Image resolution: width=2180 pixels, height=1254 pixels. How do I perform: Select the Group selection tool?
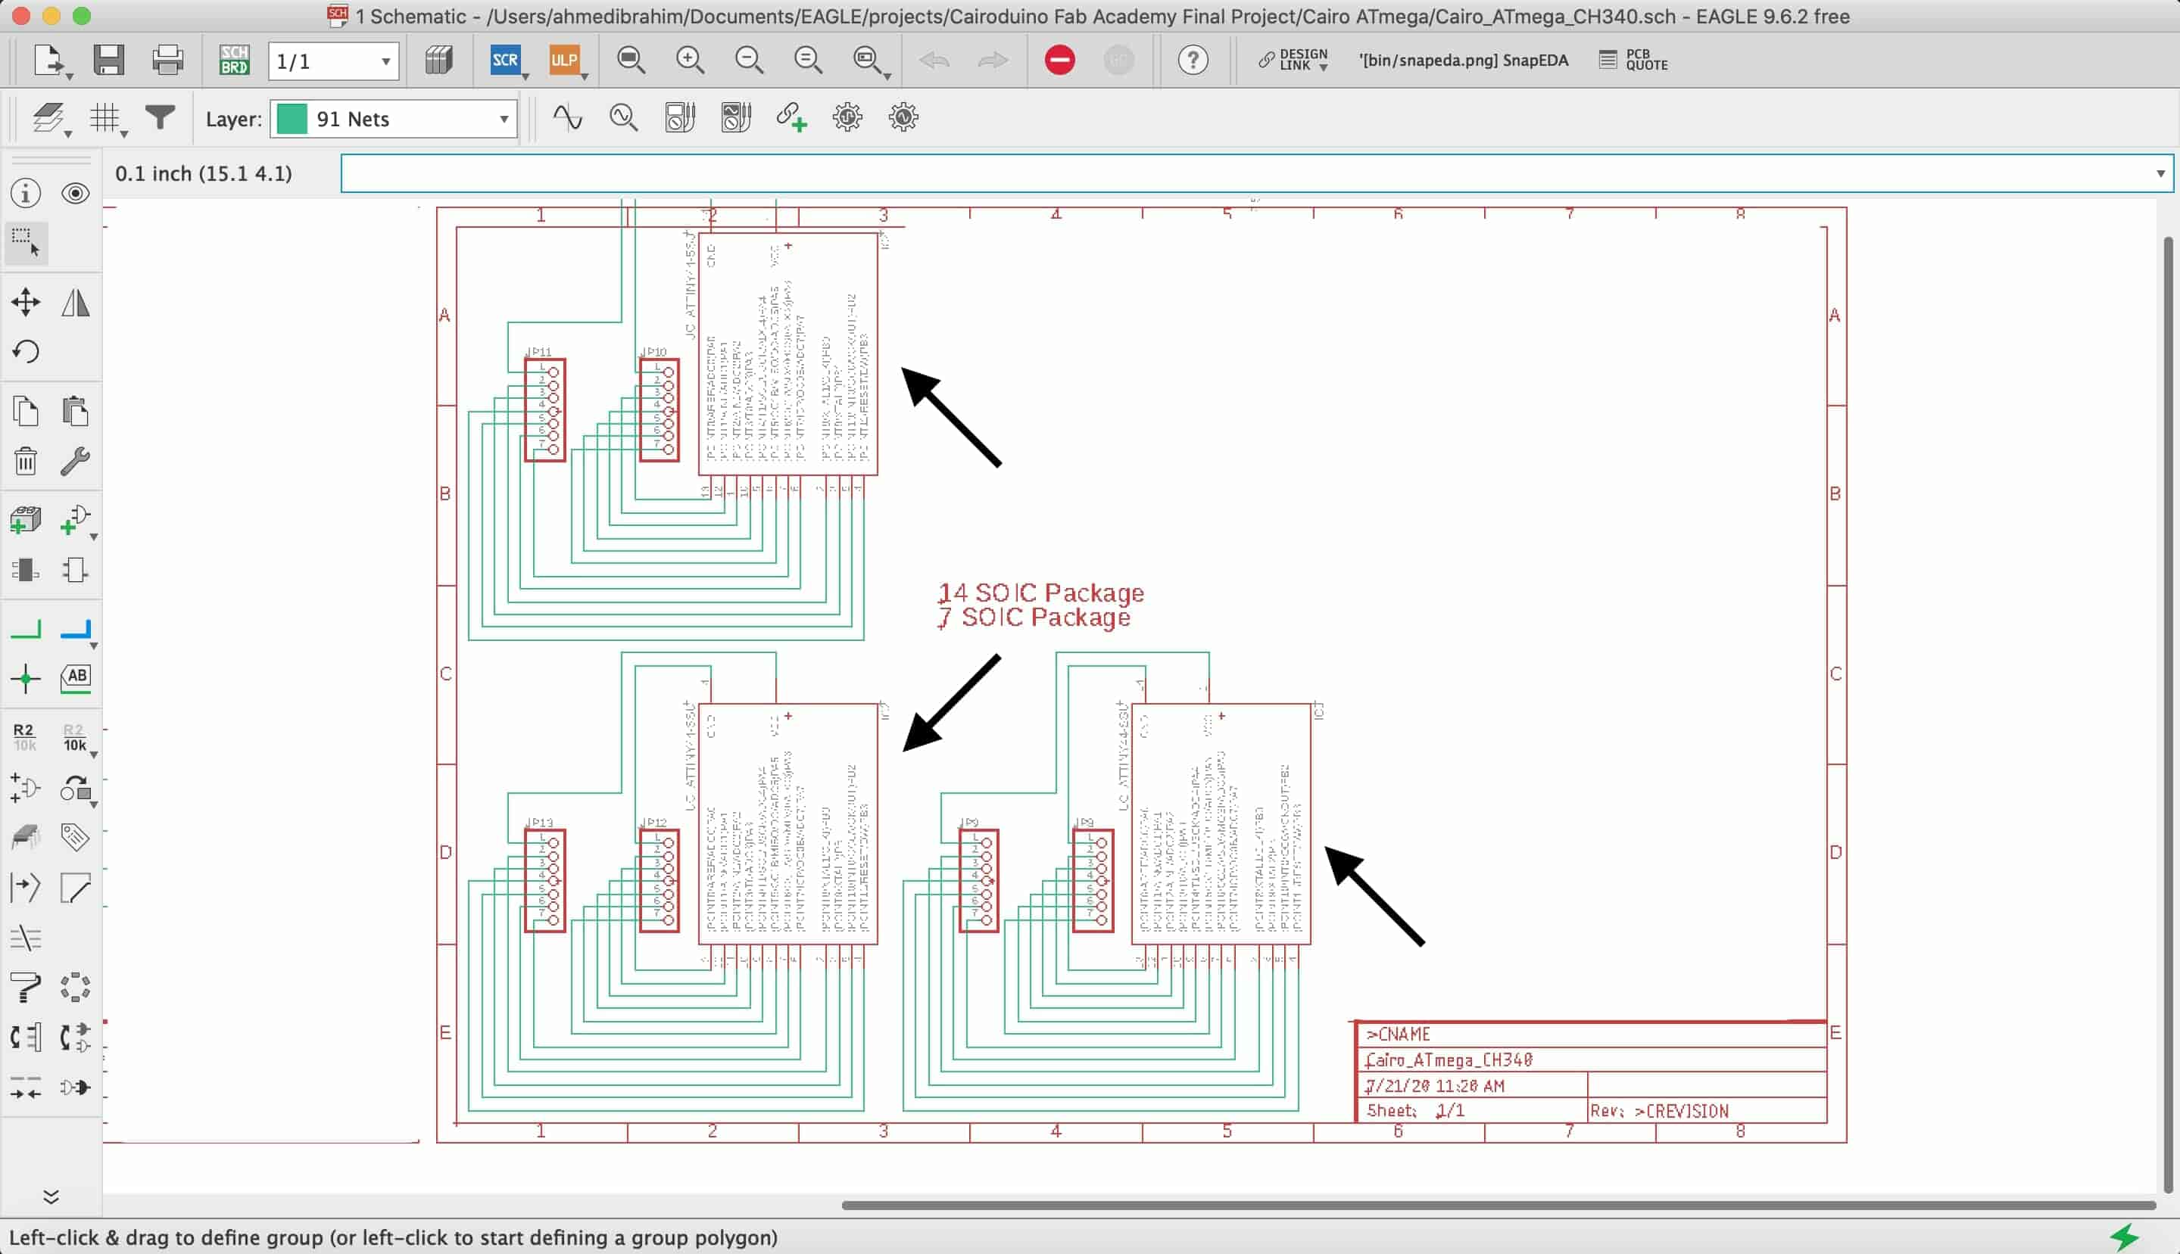pos(26,242)
